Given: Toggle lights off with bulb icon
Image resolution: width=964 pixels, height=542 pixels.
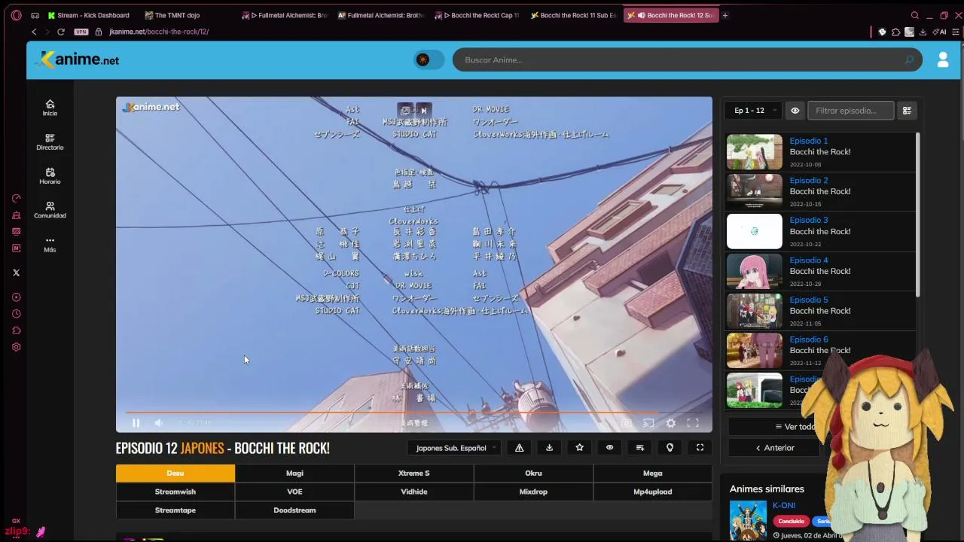Looking at the screenshot, I should 670,448.
